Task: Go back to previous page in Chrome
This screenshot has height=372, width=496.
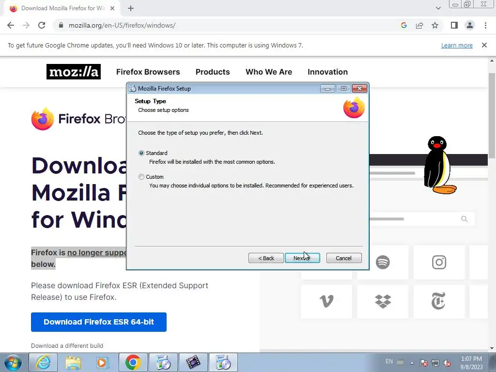Action: point(11,25)
